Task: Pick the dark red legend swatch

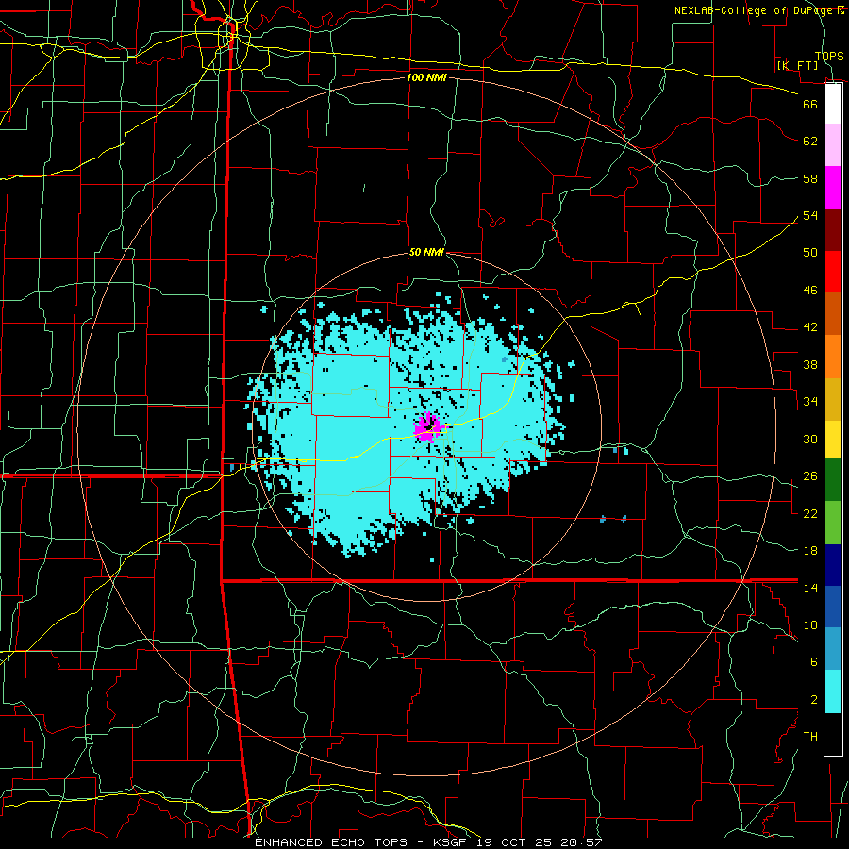Action: point(833,230)
